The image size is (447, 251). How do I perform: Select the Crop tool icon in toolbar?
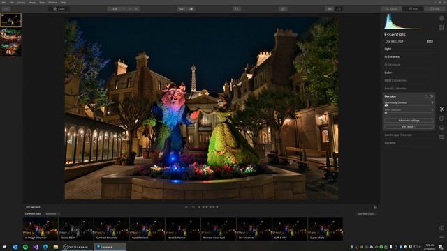pos(237,9)
